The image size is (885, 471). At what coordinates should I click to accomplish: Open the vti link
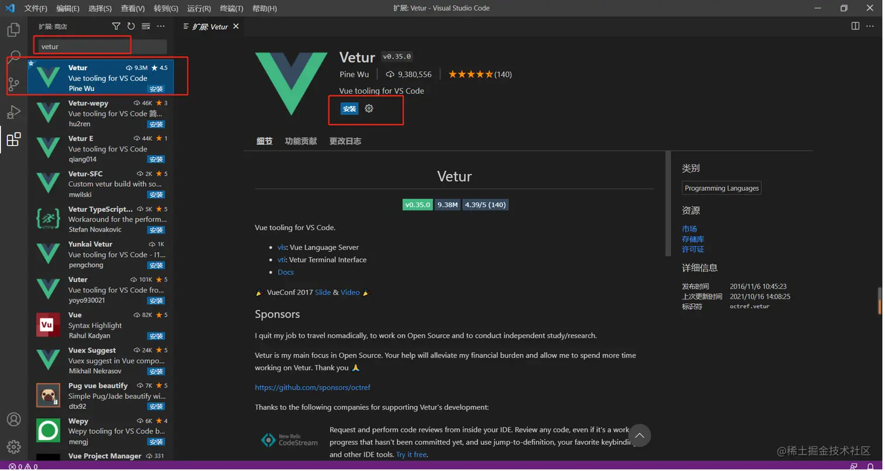click(282, 260)
